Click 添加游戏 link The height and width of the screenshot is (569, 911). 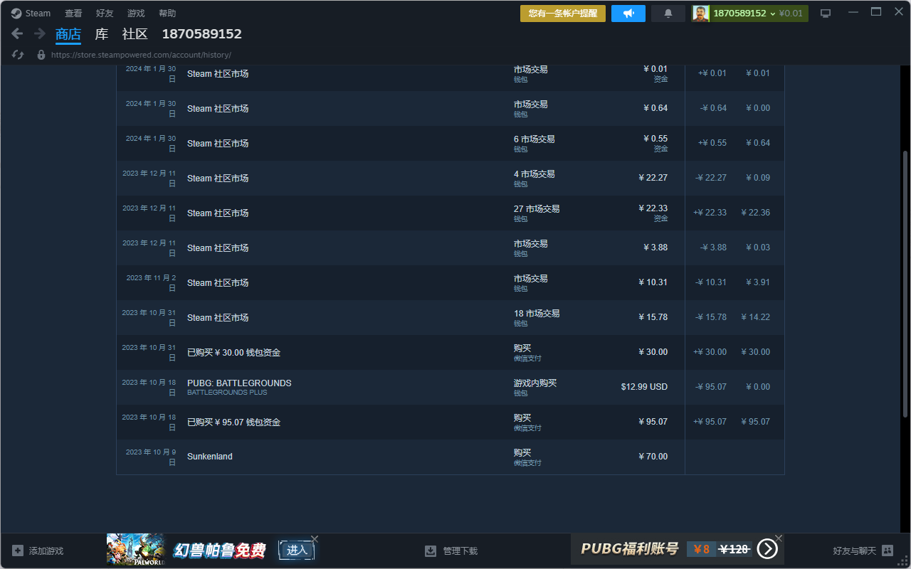tap(46, 551)
